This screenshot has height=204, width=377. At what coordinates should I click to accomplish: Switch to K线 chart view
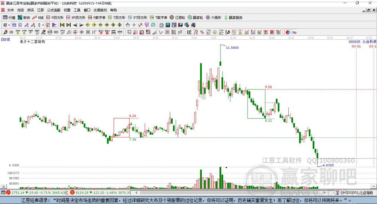[x=38, y=18]
